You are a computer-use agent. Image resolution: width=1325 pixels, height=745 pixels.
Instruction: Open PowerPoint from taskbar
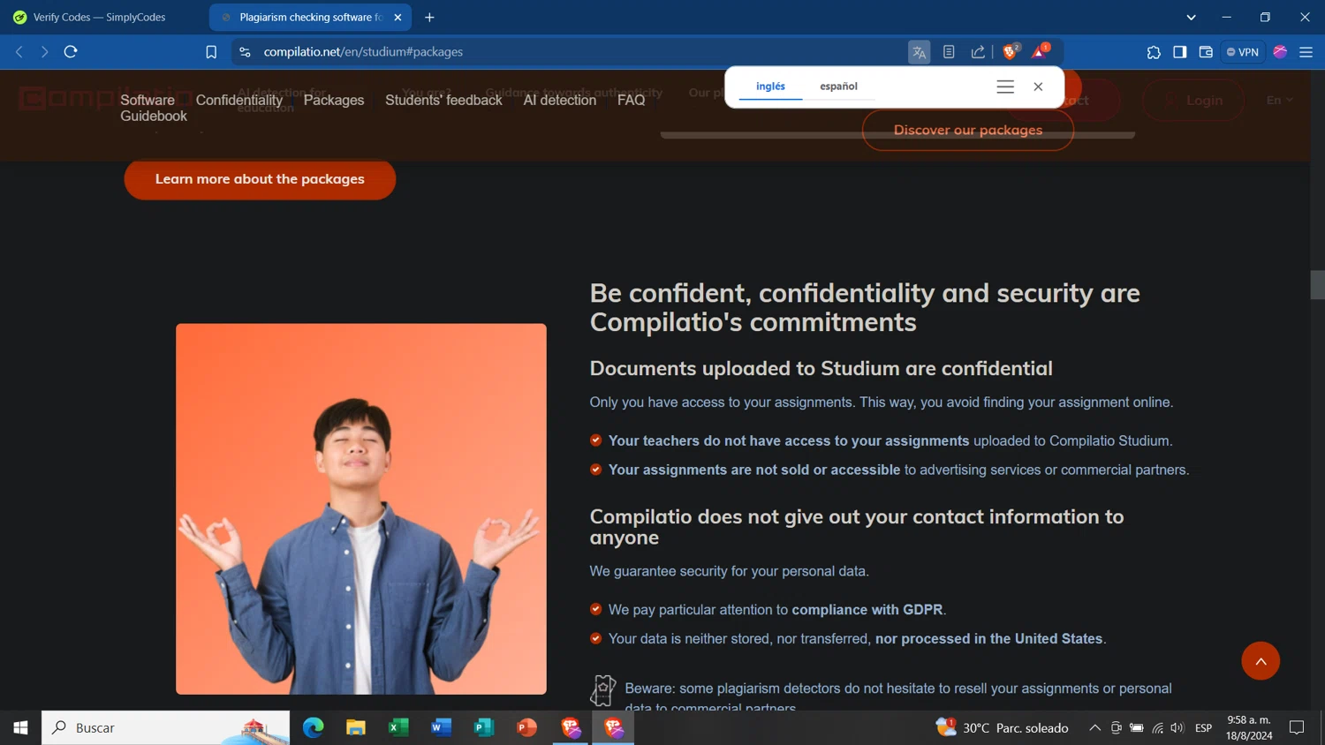tap(526, 727)
